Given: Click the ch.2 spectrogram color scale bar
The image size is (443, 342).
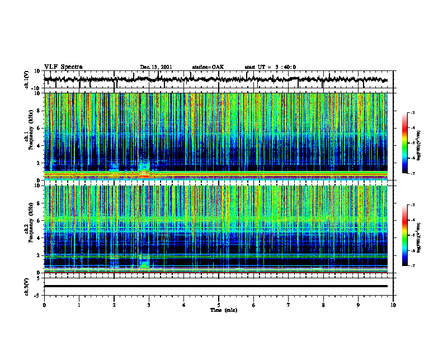Looking at the screenshot, I should 405,235.
